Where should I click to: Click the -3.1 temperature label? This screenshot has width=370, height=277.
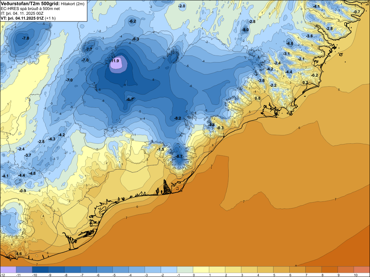tap(286, 54)
